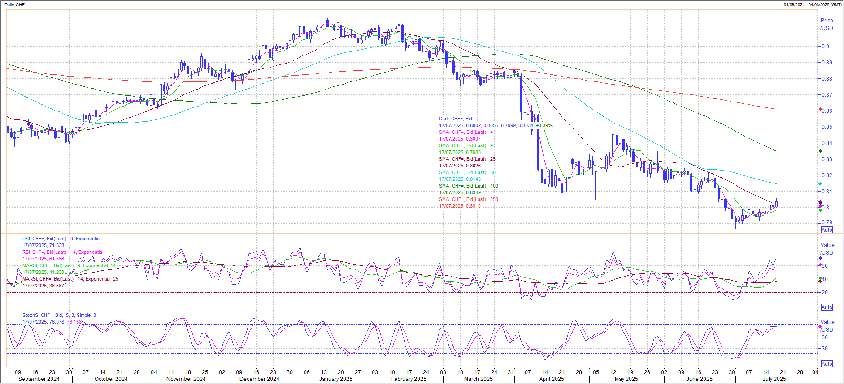Viewport: 844px width, 384px height.
Task: Click the 'November 2024' month label
Action: 186,379
